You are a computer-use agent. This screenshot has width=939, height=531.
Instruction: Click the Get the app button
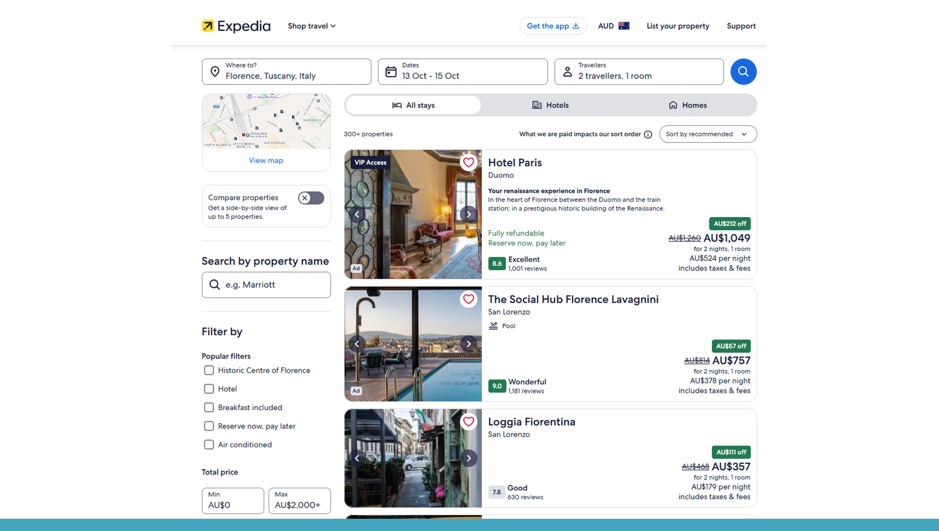553,26
